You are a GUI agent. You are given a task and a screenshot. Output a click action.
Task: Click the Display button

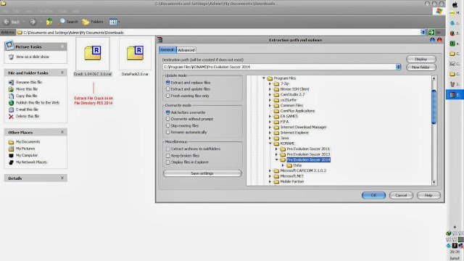tap(420, 59)
